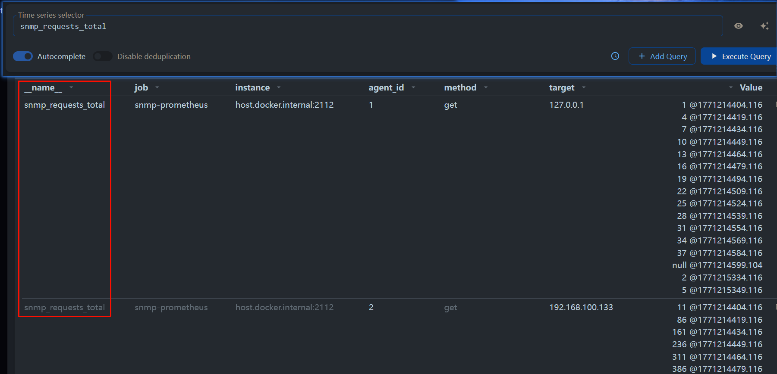Toggle the eye icon beside the query field

click(x=738, y=26)
